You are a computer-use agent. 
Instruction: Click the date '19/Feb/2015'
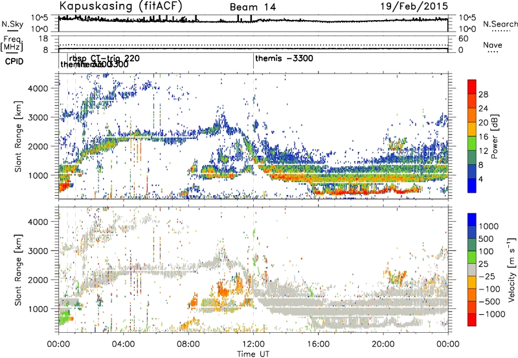coord(414,6)
